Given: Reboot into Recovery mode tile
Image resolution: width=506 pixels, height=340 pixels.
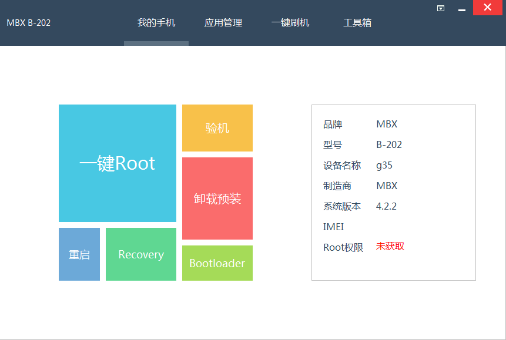Looking at the screenshot, I should pos(141,254).
